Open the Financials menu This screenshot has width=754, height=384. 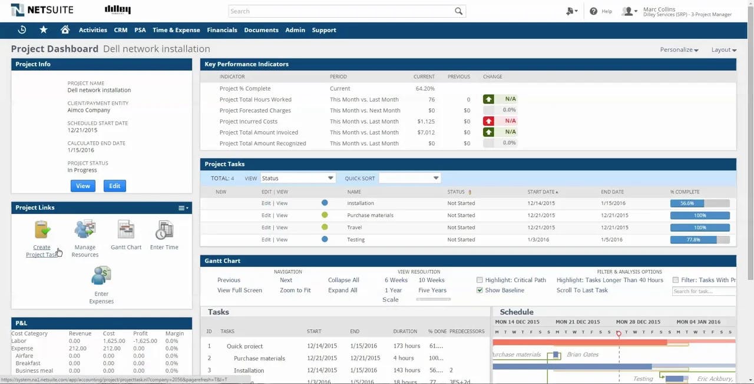pyautogui.click(x=222, y=30)
